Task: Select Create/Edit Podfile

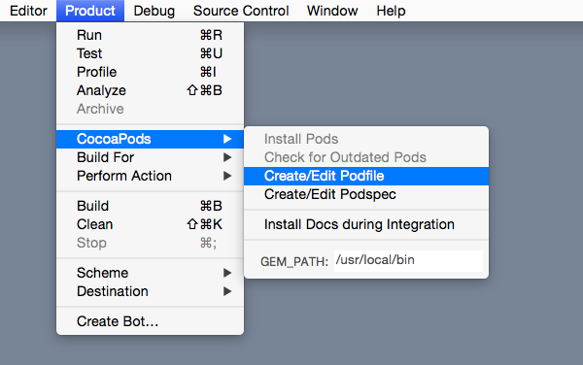Action: (366, 176)
